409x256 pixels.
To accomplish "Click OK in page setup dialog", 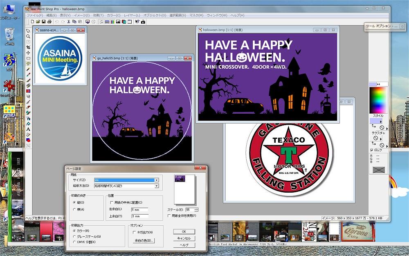I will (184, 231).
